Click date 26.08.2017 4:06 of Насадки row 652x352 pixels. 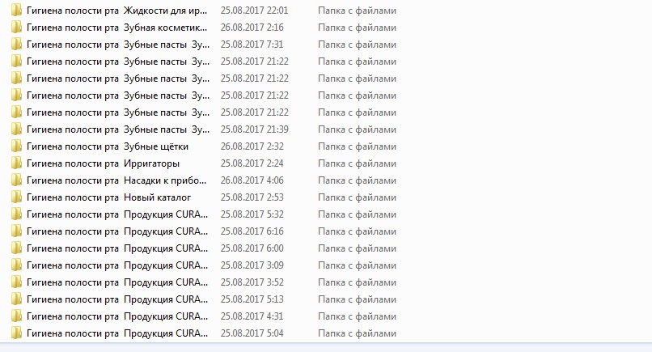252,180
